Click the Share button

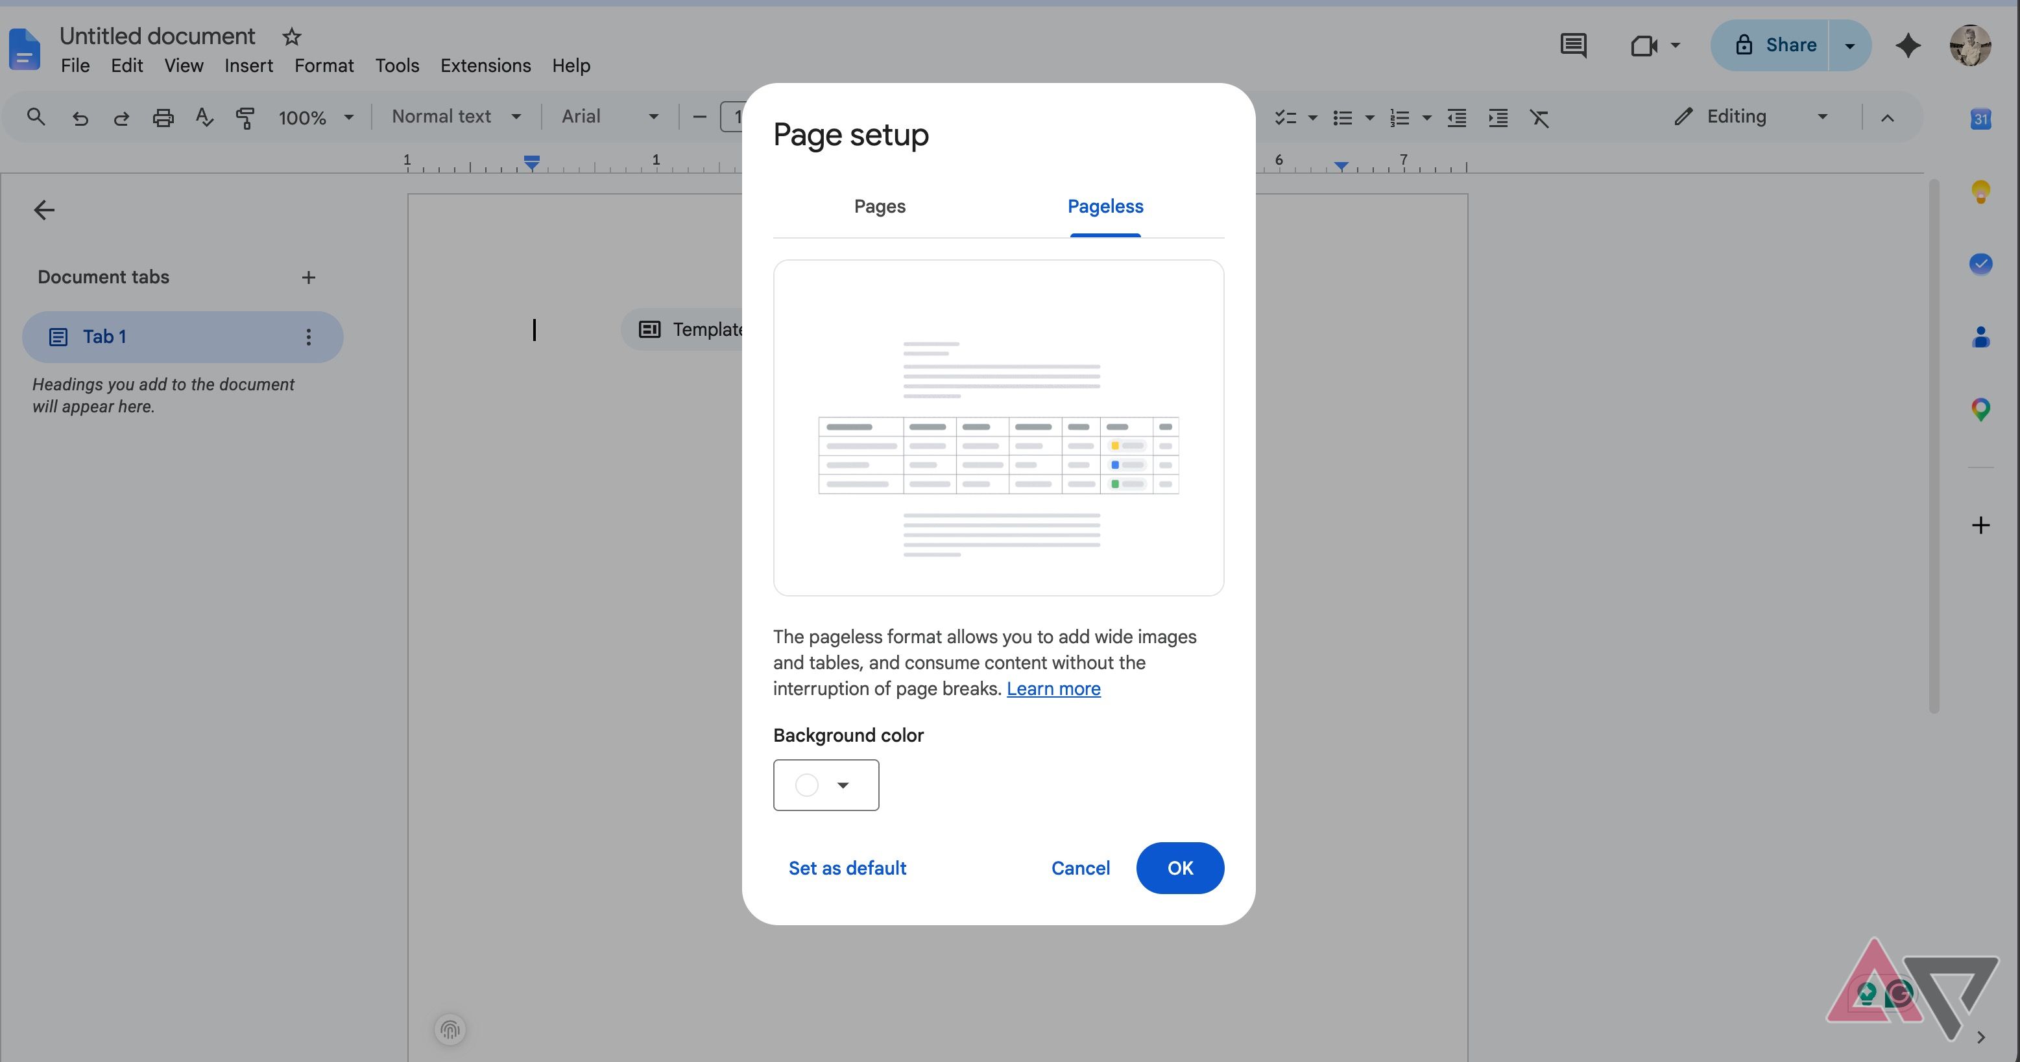tap(1771, 45)
